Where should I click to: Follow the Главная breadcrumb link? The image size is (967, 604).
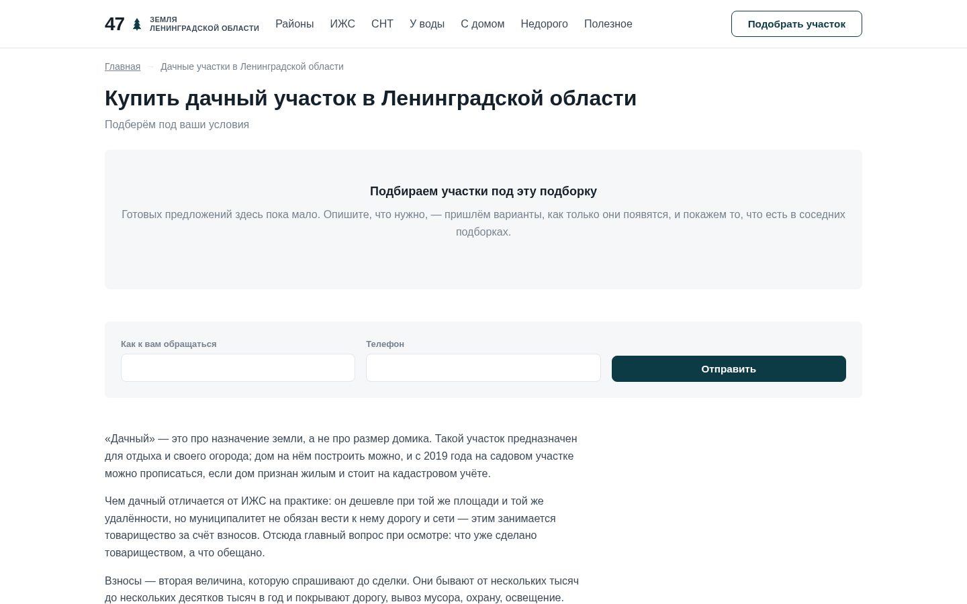click(122, 66)
